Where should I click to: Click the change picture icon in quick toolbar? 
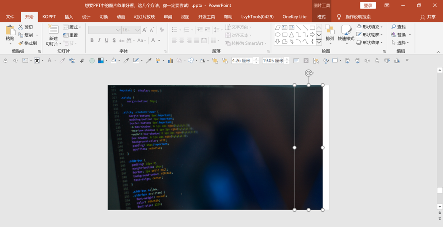click(x=72, y=61)
